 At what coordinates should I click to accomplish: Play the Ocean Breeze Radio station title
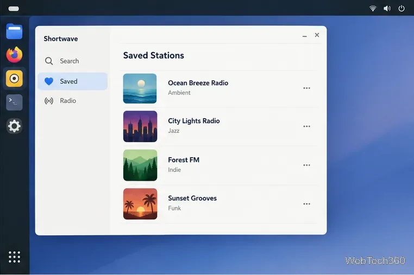click(x=198, y=83)
